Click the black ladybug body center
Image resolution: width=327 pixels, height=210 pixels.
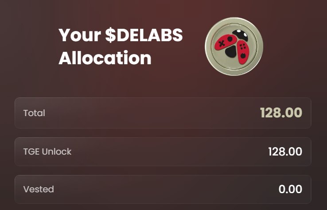[x=231, y=51]
